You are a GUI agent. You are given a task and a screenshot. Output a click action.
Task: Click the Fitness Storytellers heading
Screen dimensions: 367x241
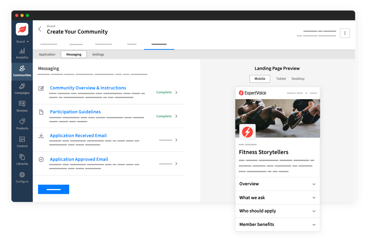(x=263, y=152)
